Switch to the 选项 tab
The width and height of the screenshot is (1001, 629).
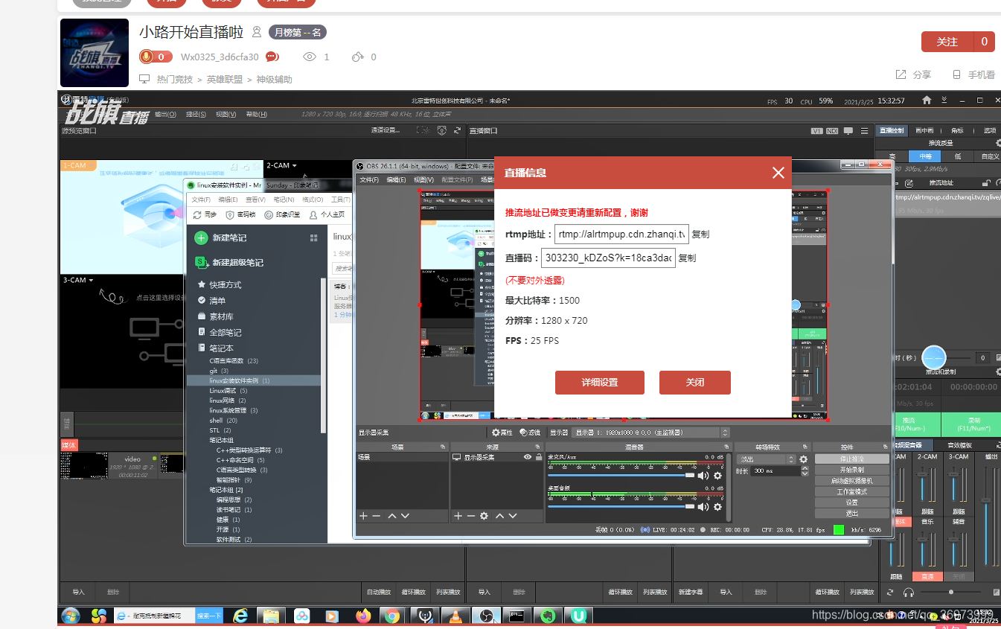click(x=989, y=130)
